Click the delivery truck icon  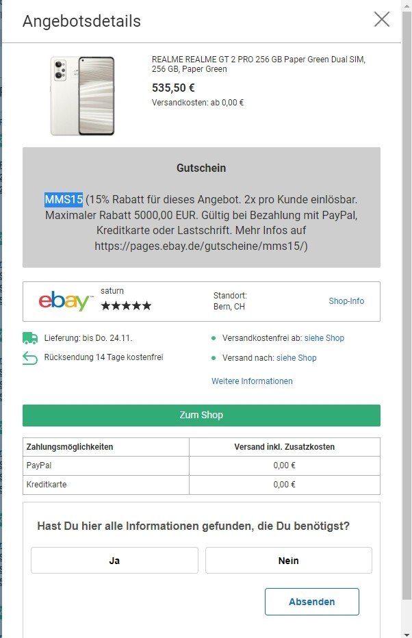pos(29,337)
